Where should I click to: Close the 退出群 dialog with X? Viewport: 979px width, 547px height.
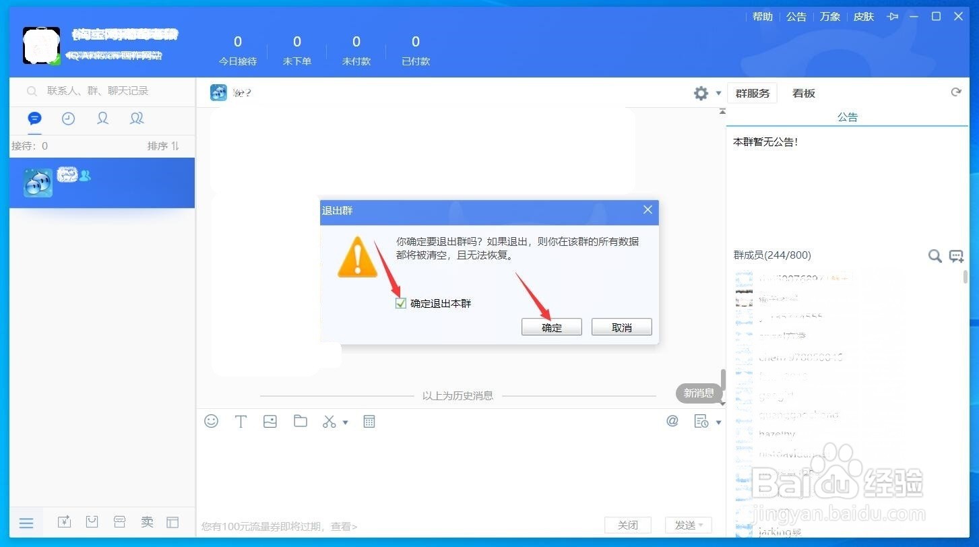pos(648,210)
